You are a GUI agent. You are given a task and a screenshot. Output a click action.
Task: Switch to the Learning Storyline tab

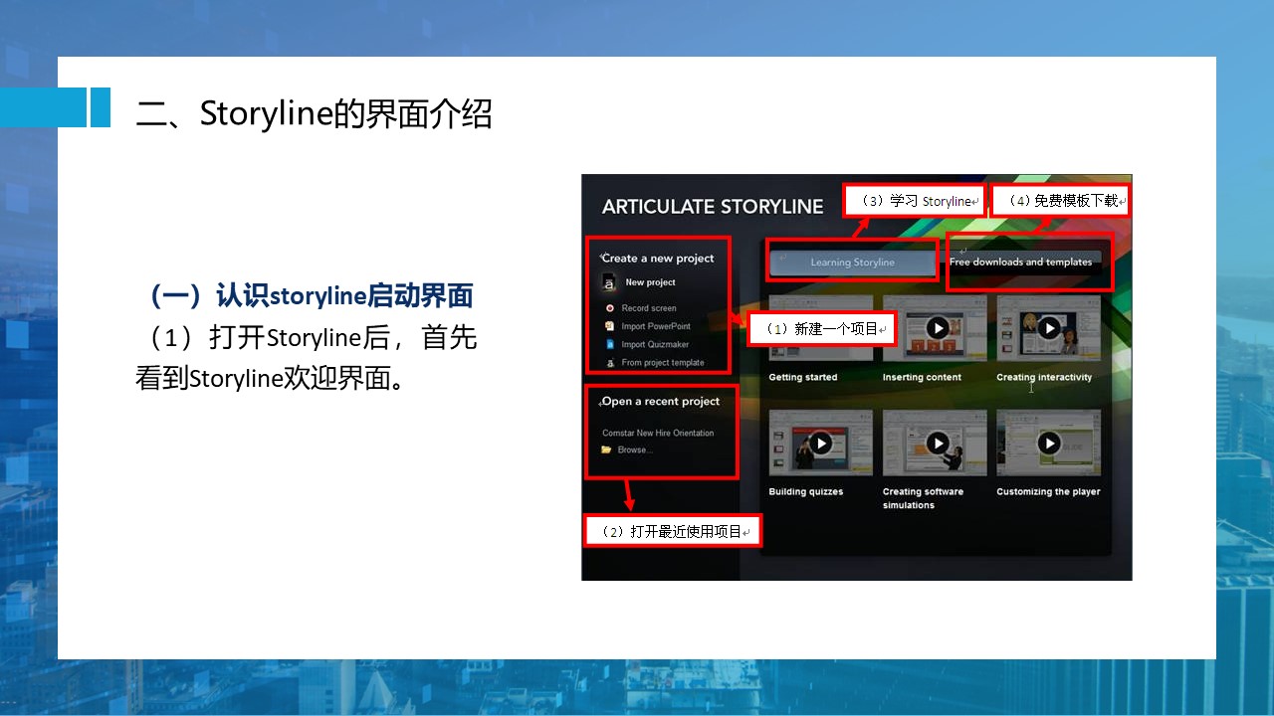point(852,263)
